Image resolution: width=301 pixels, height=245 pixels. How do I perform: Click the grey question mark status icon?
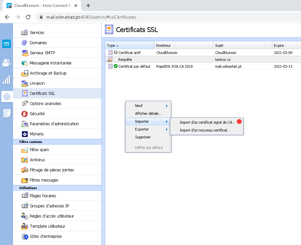tap(116, 52)
